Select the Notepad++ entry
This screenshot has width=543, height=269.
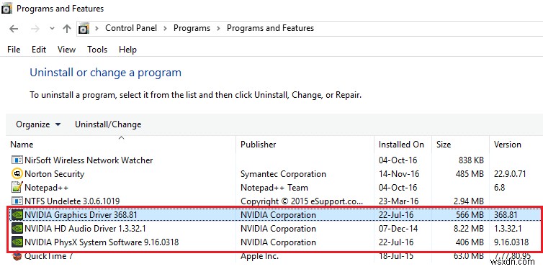(x=46, y=188)
